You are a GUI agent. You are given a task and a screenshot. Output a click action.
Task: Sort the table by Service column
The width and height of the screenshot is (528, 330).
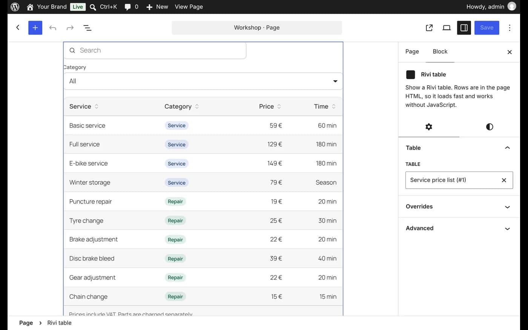84,106
